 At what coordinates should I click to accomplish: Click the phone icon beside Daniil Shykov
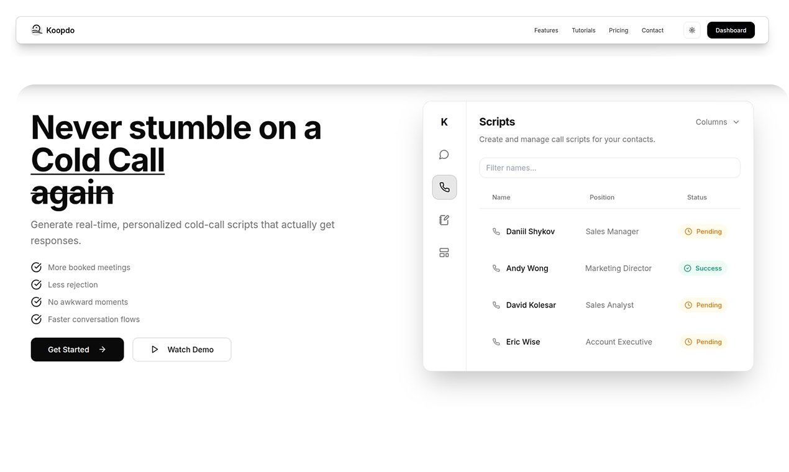click(x=496, y=231)
